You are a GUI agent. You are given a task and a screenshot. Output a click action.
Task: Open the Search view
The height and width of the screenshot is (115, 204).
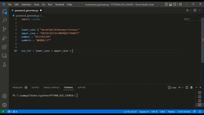4,20
